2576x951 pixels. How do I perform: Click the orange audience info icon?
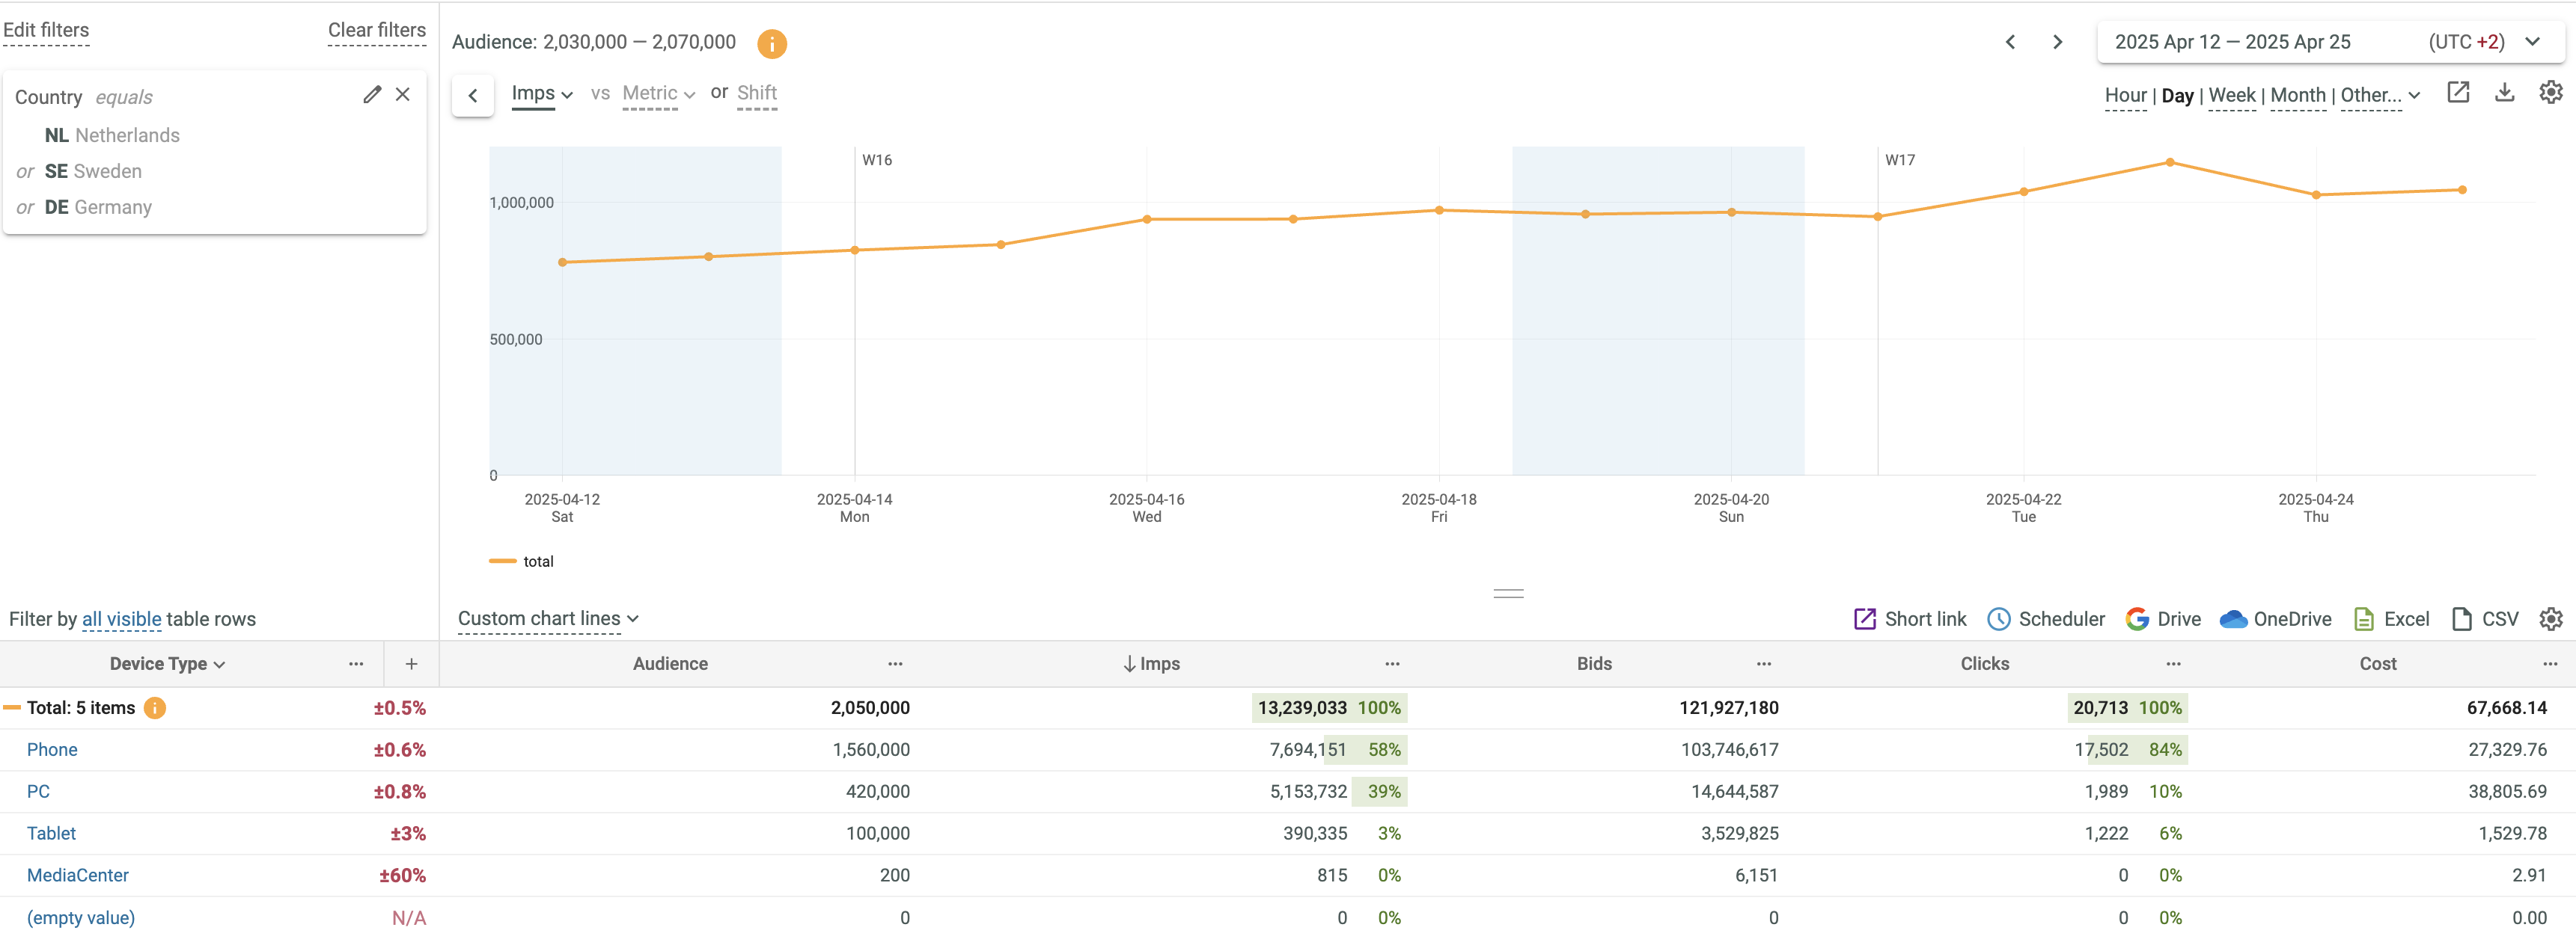point(771,43)
